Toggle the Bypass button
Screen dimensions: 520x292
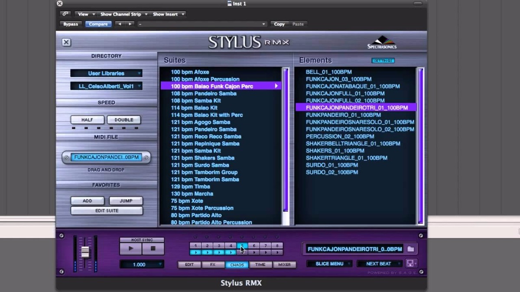click(x=71, y=24)
